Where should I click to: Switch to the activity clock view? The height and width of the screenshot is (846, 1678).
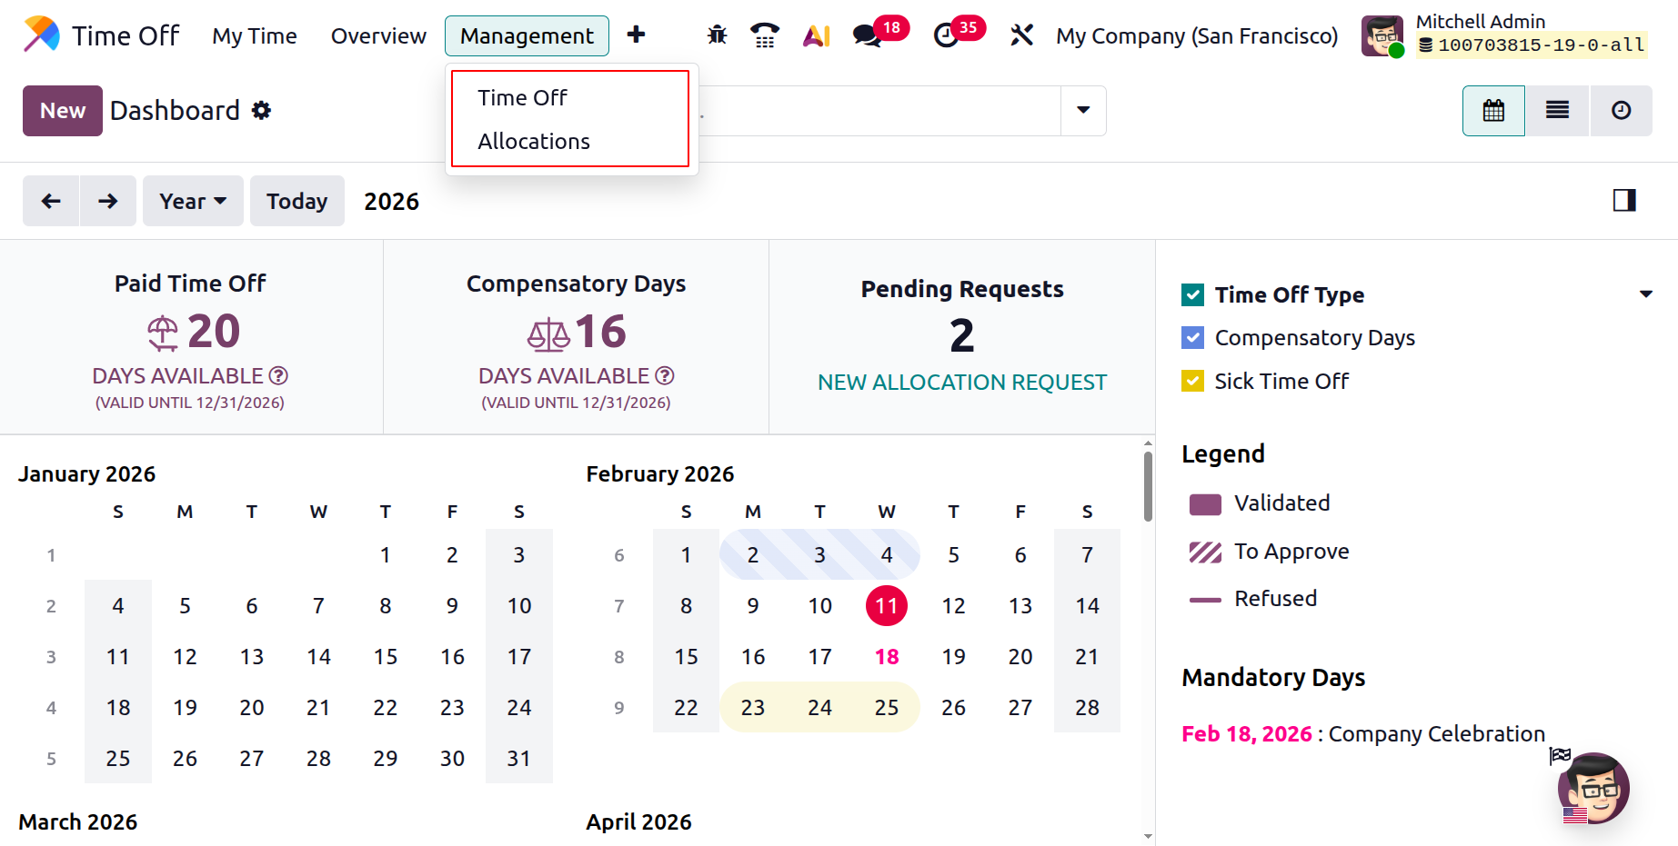(x=1621, y=111)
